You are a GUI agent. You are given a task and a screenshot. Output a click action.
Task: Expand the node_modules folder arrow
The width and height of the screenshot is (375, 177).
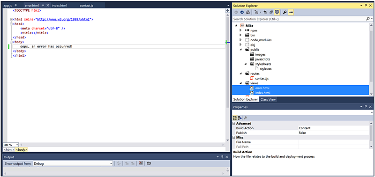(240, 40)
